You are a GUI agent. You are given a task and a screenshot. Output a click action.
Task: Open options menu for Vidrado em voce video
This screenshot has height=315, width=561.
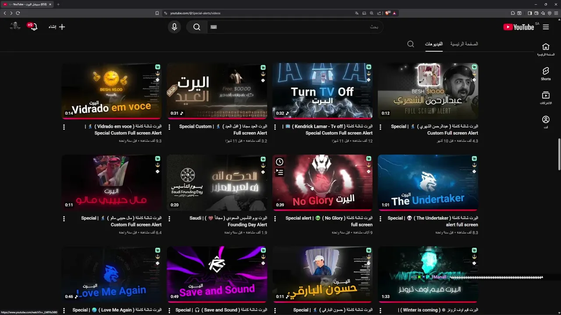coord(64,127)
